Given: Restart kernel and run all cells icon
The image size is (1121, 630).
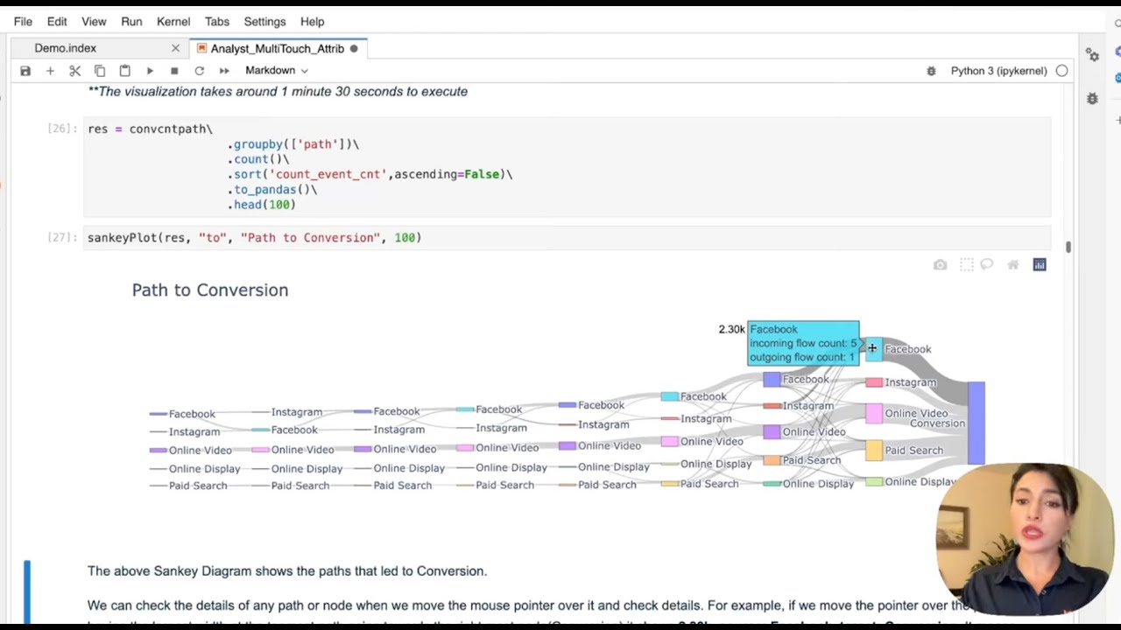Looking at the screenshot, I should [224, 71].
